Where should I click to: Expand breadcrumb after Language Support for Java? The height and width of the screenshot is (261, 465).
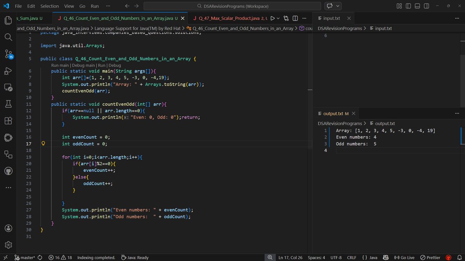[x=184, y=28]
